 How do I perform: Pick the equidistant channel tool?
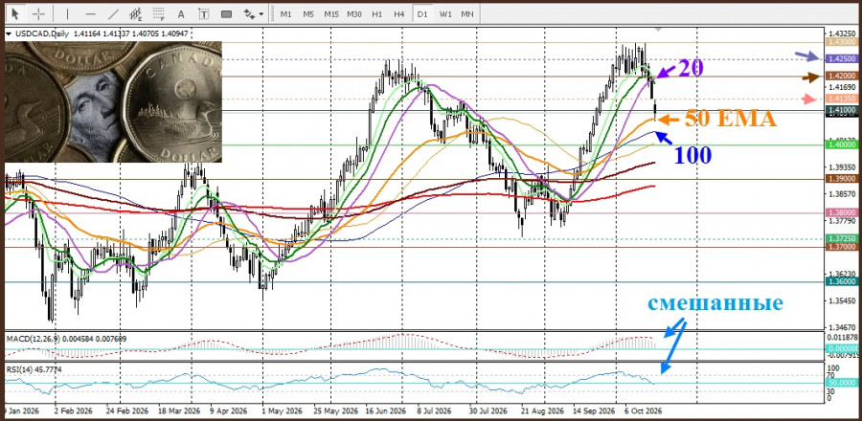pyautogui.click(x=136, y=13)
